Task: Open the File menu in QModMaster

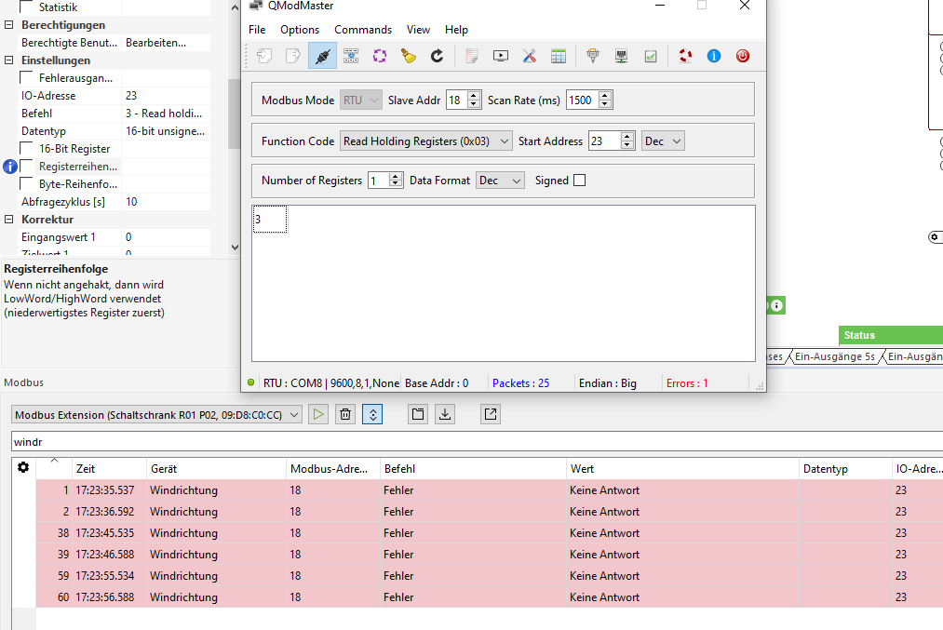Action: point(257,30)
